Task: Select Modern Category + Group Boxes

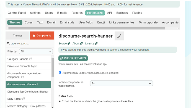Action: 29,106
